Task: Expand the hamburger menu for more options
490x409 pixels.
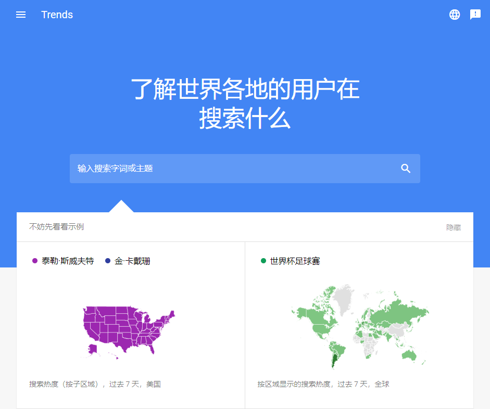Action: pyautogui.click(x=20, y=15)
